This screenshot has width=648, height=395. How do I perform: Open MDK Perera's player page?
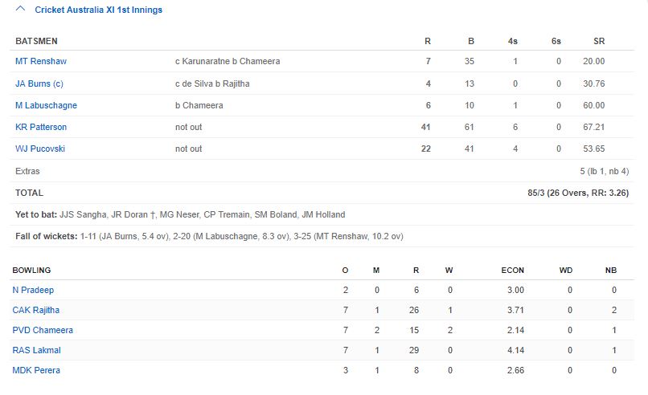click(36, 370)
